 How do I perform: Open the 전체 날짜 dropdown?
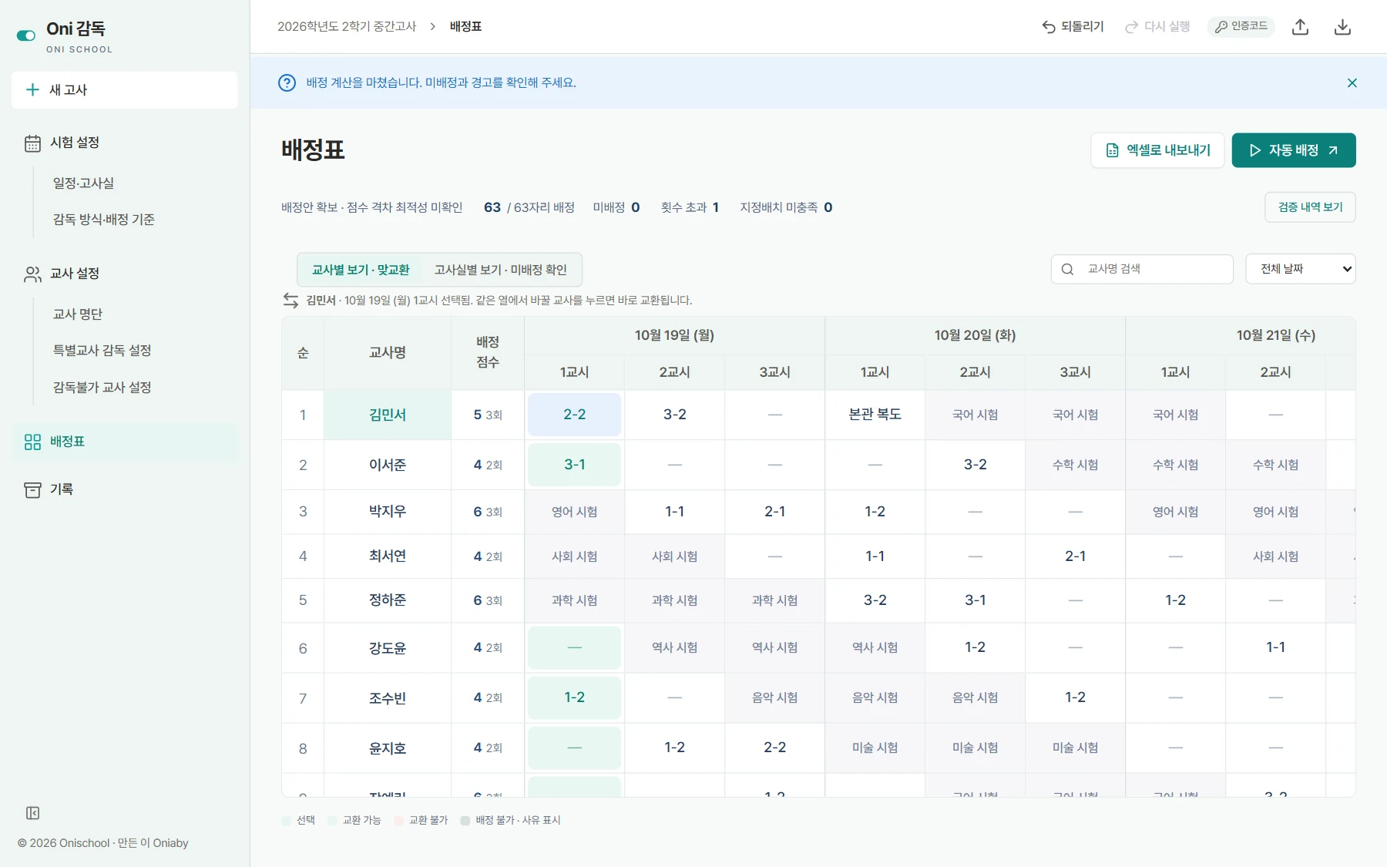point(1300,269)
